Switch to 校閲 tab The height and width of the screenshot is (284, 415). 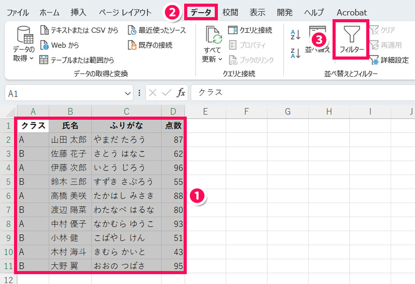click(230, 12)
